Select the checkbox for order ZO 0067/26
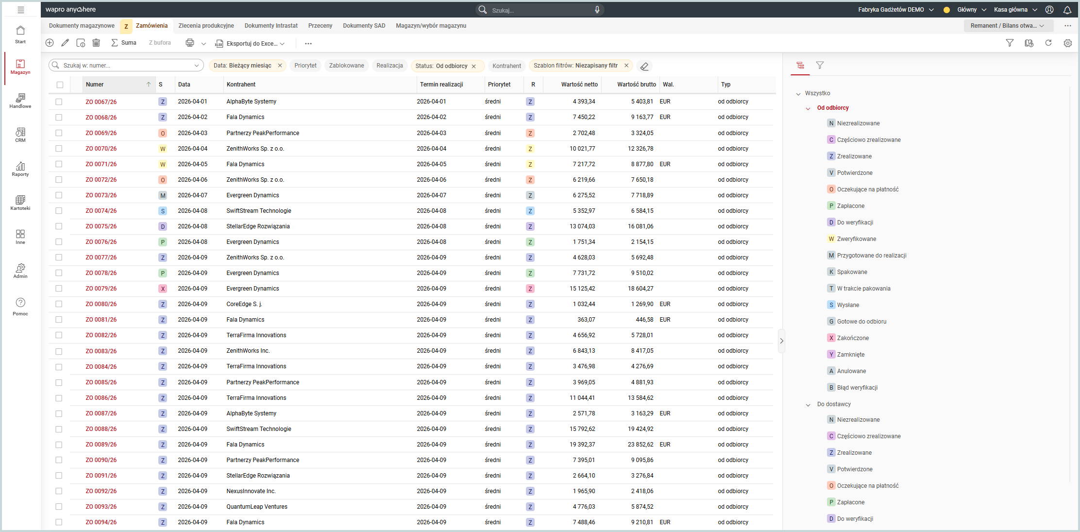Image resolution: width=1080 pixels, height=532 pixels. (x=59, y=102)
